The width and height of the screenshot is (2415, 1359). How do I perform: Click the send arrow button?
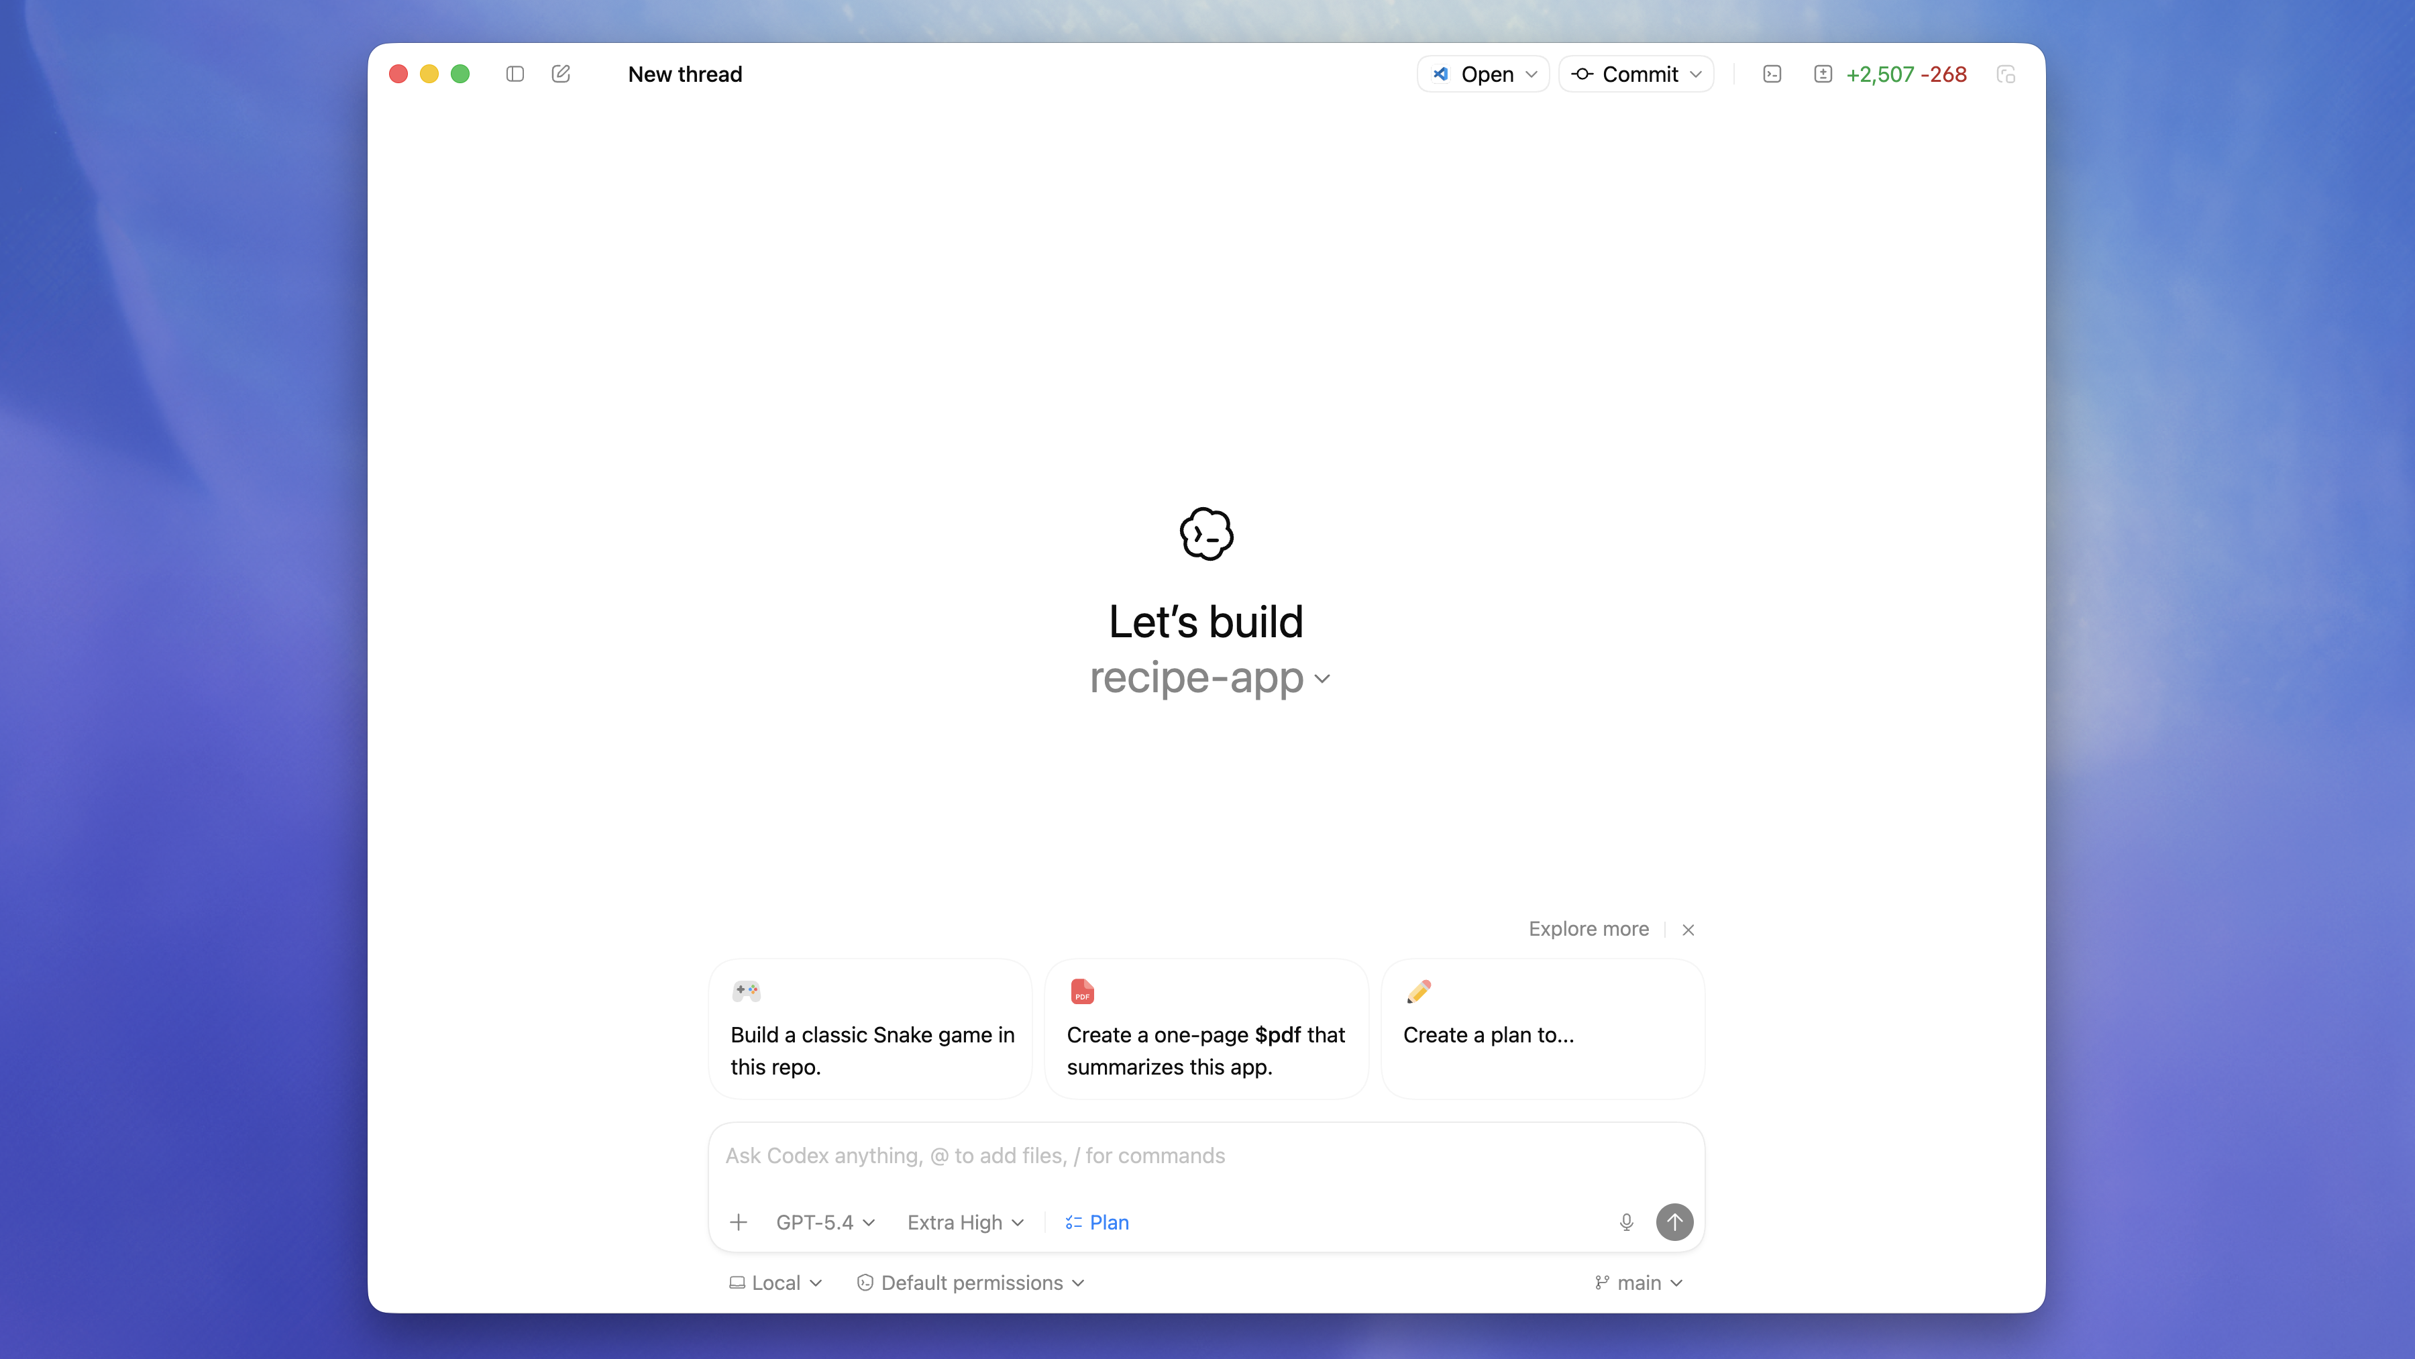coord(1674,1222)
